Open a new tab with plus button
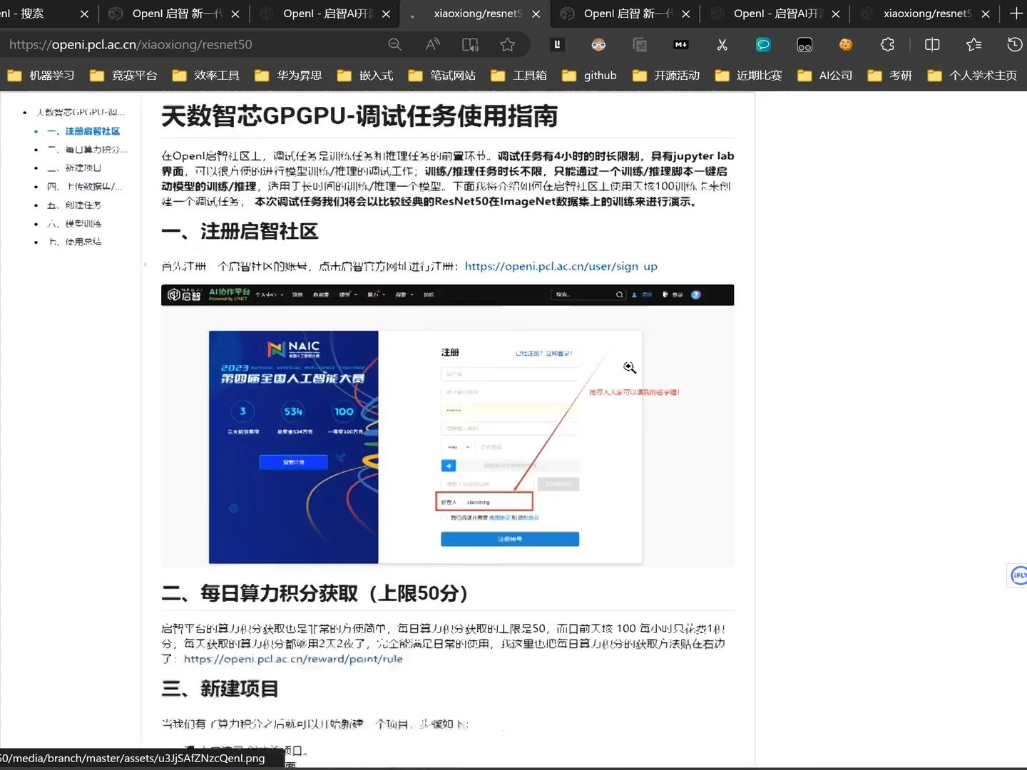The image size is (1027, 770). click(1016, 13)
